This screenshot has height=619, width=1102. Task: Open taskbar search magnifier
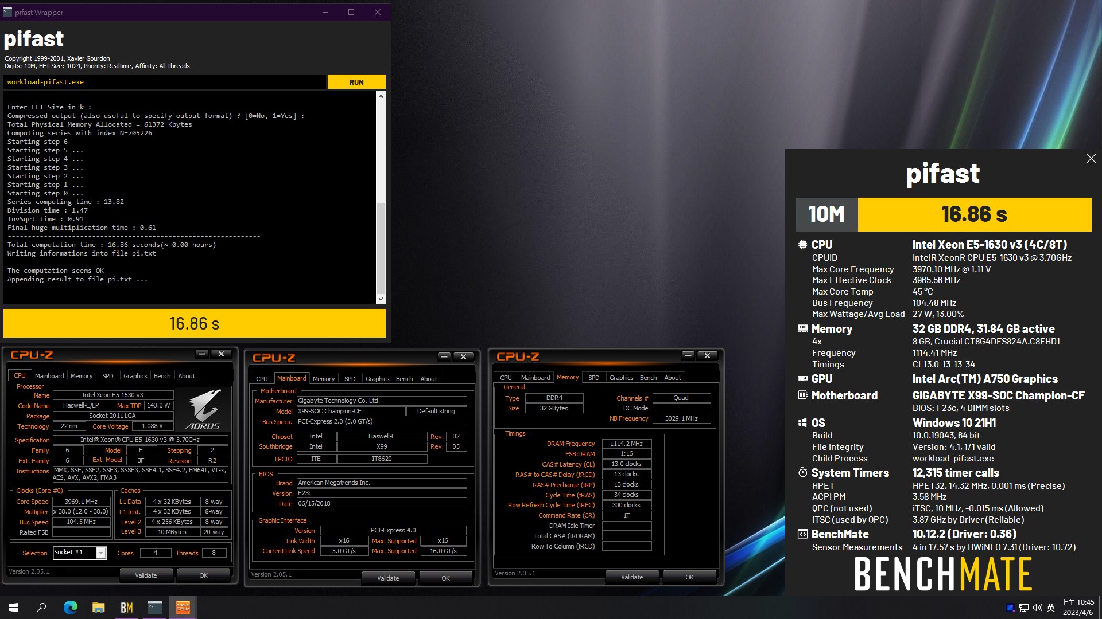coord(41,608)
